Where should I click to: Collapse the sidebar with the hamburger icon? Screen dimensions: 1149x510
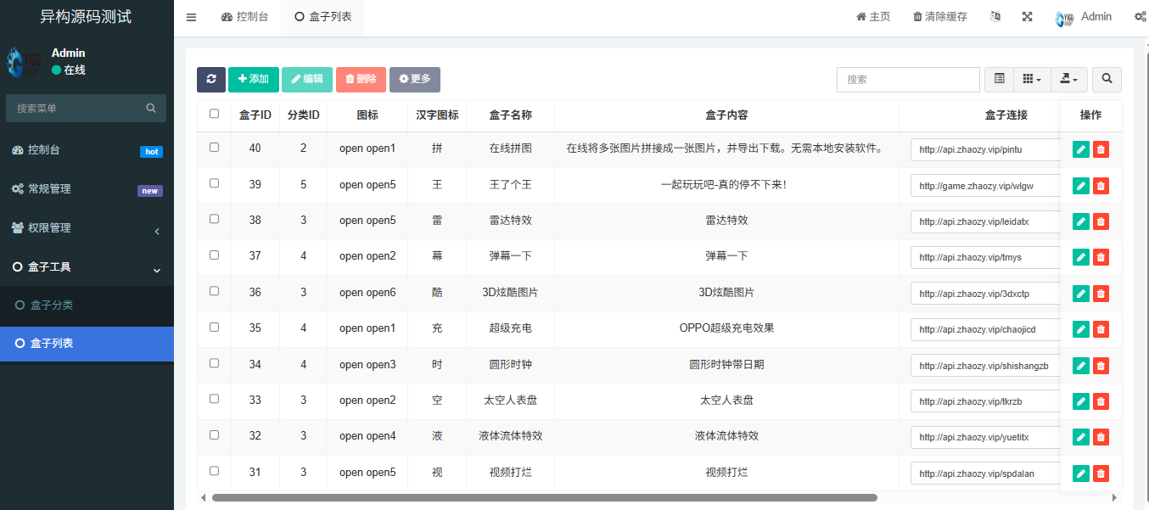[191, 15]
